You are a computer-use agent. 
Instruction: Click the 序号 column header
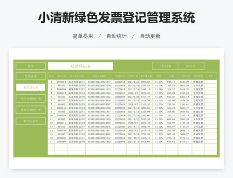tap(51, 76)
